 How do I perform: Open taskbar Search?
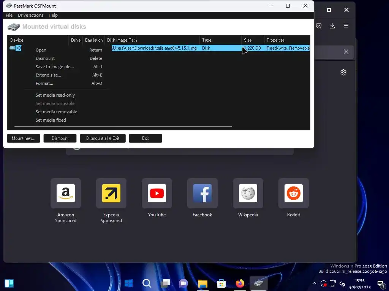(147, 283)
